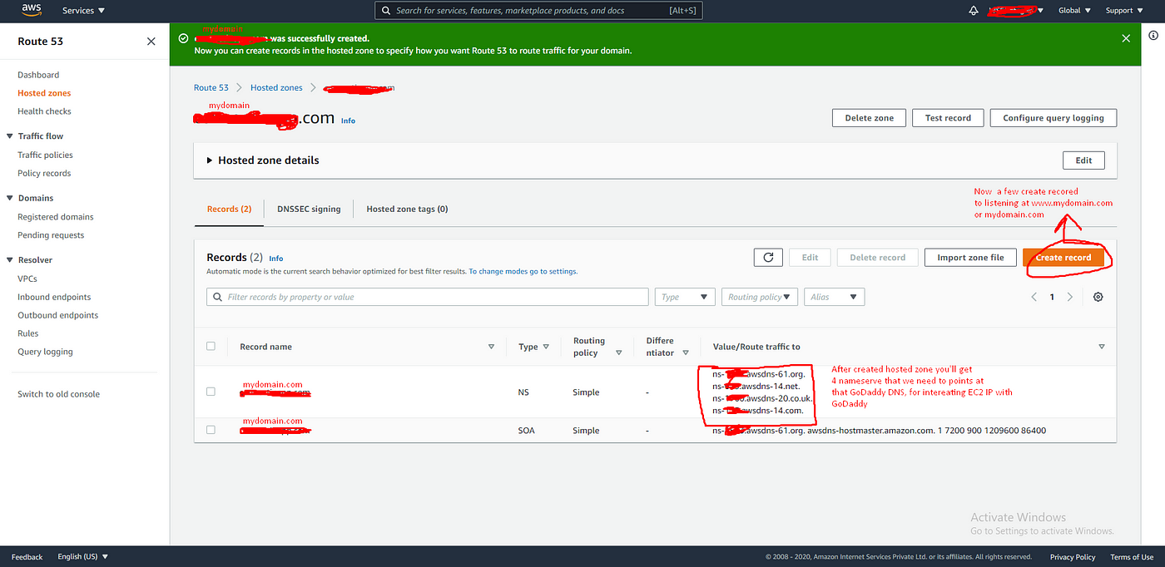Open the Type filter dropdown
The width and height of the screenshot is (1165, 567).
(x=685, y=297)
